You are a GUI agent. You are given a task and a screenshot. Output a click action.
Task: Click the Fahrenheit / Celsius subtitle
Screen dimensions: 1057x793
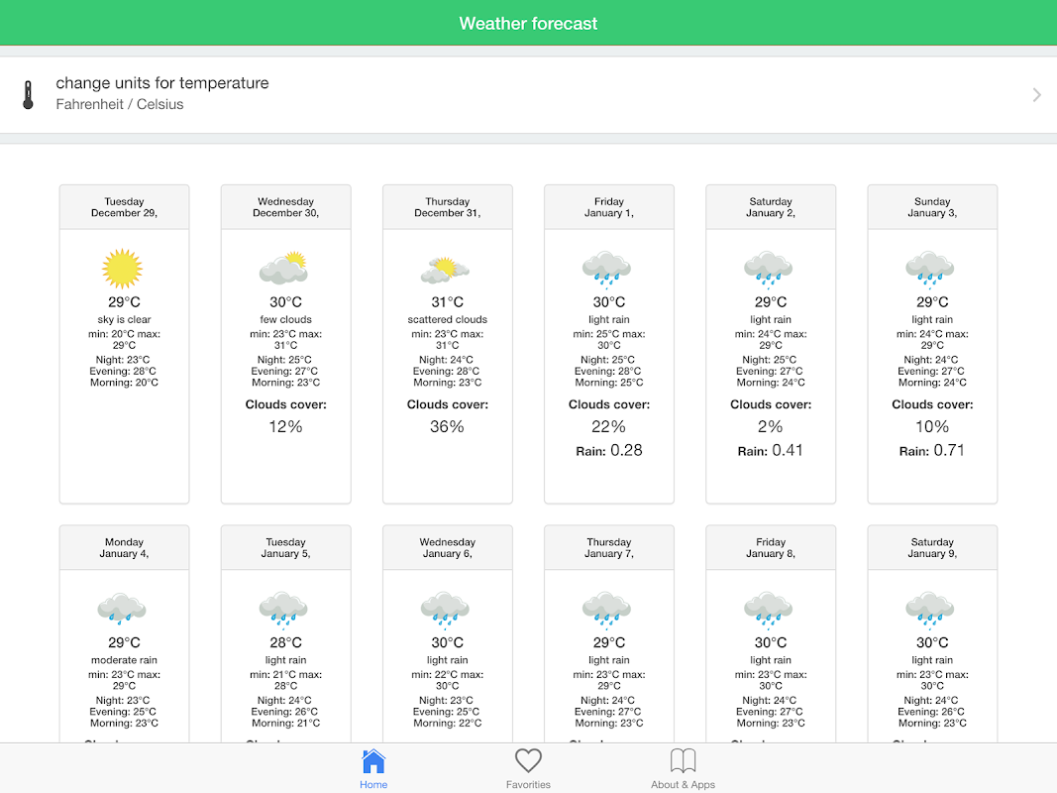tap(119, 104)
